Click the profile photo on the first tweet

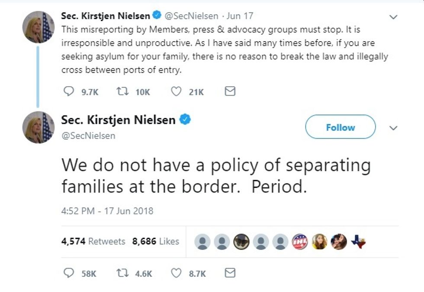click(x=39, y=27)
